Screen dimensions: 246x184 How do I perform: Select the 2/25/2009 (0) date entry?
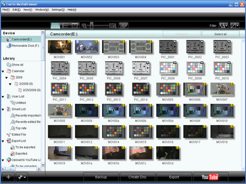30,90
